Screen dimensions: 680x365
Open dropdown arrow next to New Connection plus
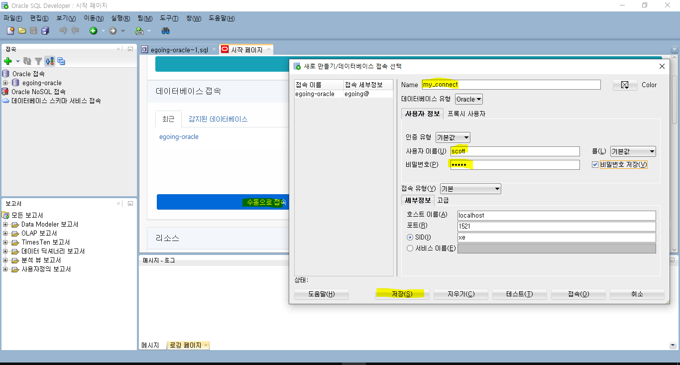click(17, 62)
